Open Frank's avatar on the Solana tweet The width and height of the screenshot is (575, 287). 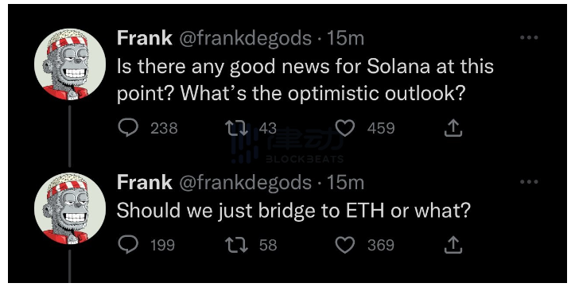click(x=70, y=64)
